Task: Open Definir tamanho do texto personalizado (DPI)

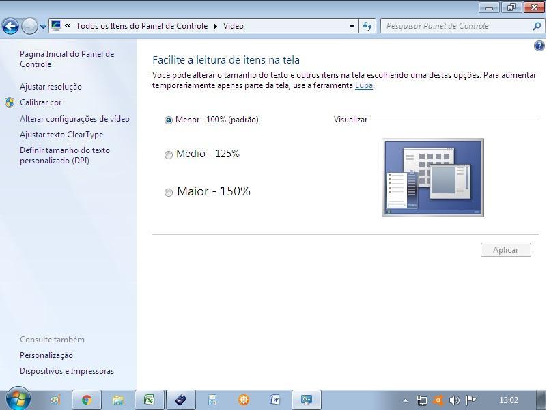Action: [x=65, y=155]
